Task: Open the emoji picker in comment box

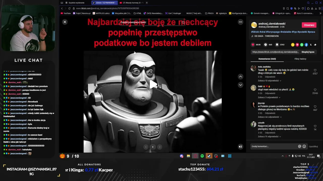Action: click(304, 146)
